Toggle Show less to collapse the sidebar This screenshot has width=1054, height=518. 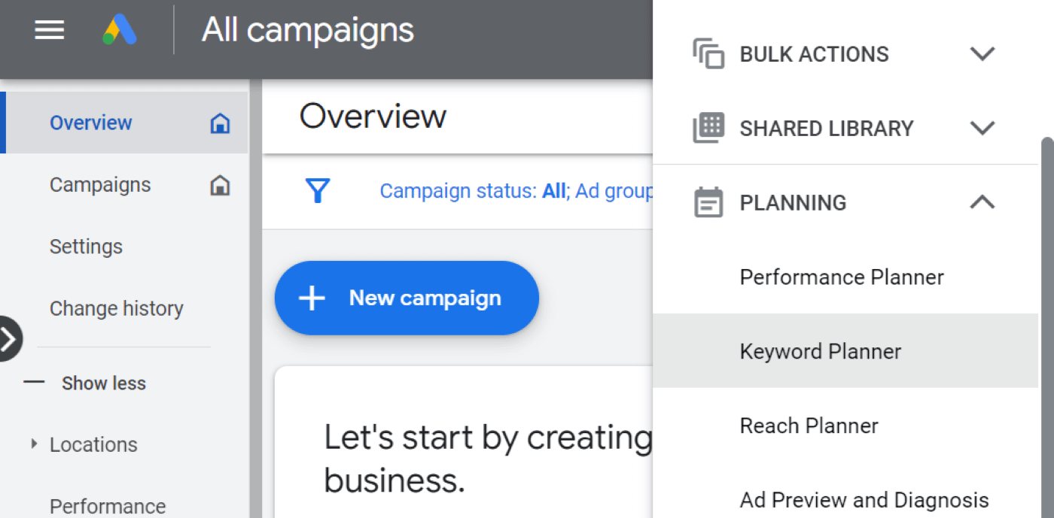click(103, 383)
